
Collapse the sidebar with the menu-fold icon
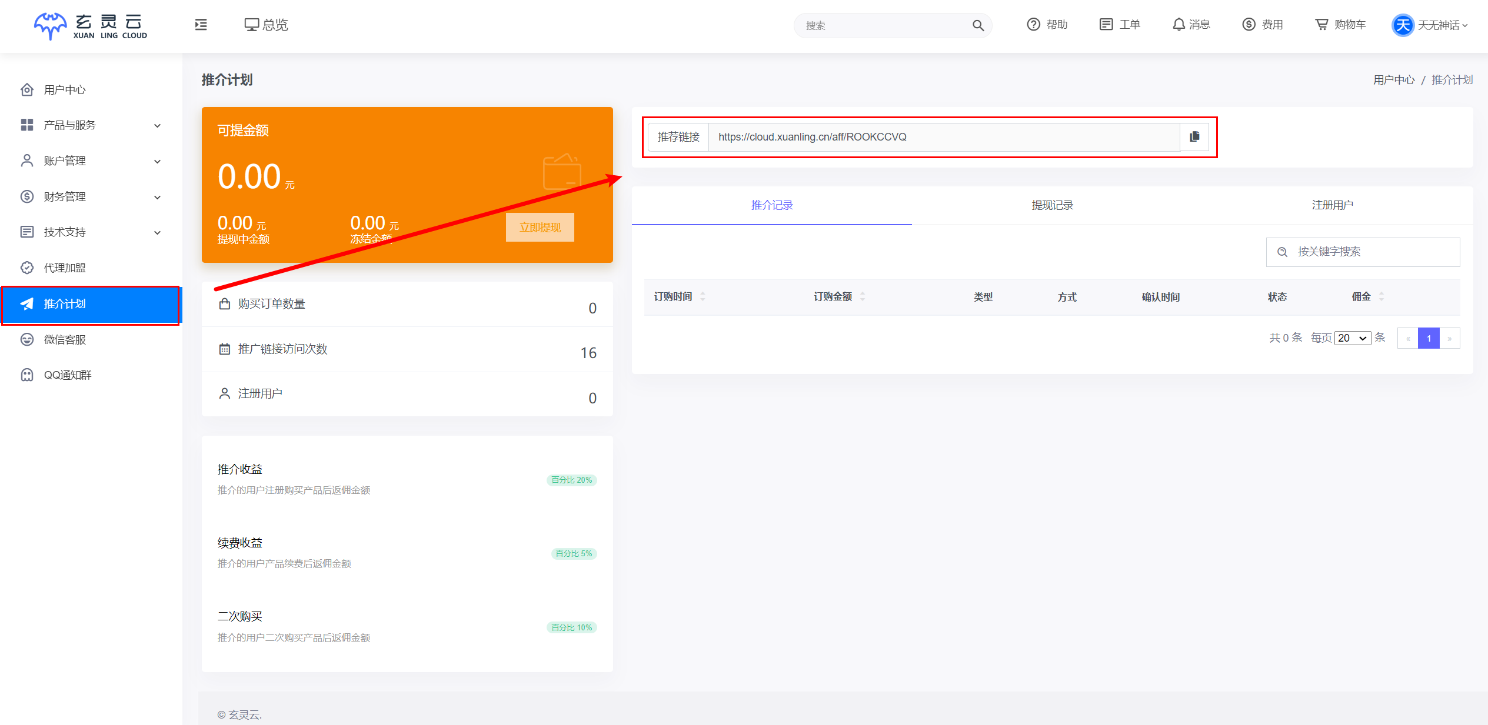(x=201, y=25)
